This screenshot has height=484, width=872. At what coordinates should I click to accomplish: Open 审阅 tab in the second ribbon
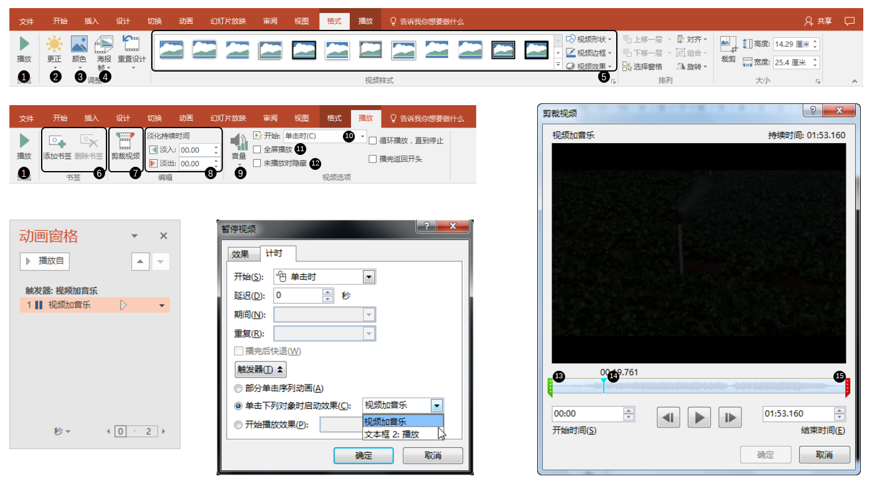[270, 118]
